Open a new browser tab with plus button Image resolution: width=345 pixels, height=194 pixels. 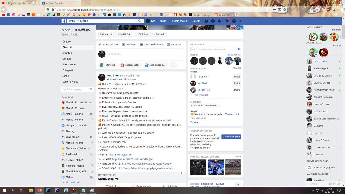(x=84, y=3)
